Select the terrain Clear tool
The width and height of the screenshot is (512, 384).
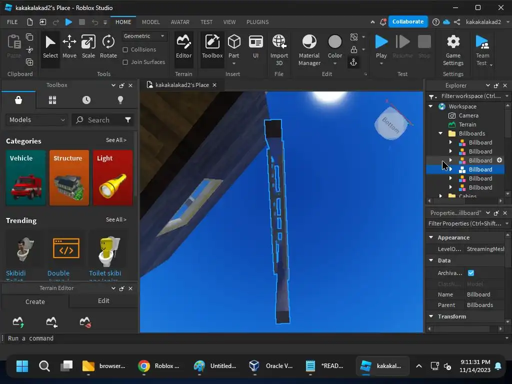coord(85,322)
